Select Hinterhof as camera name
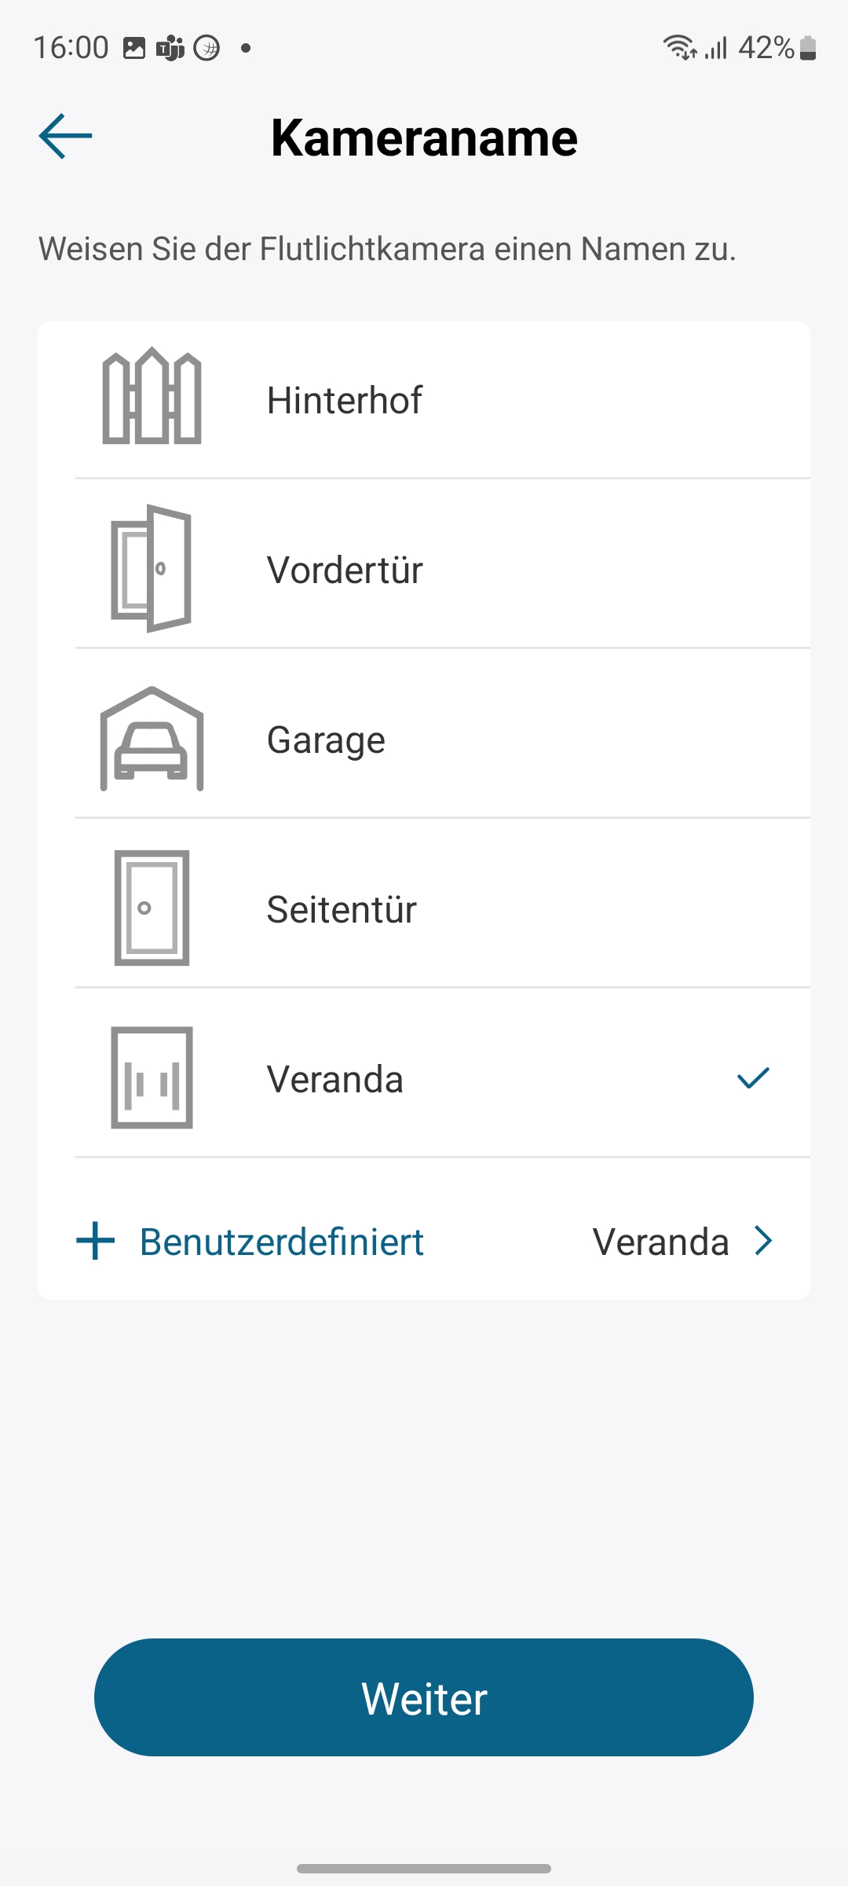 pyautogui.click(x=345, y=400)
